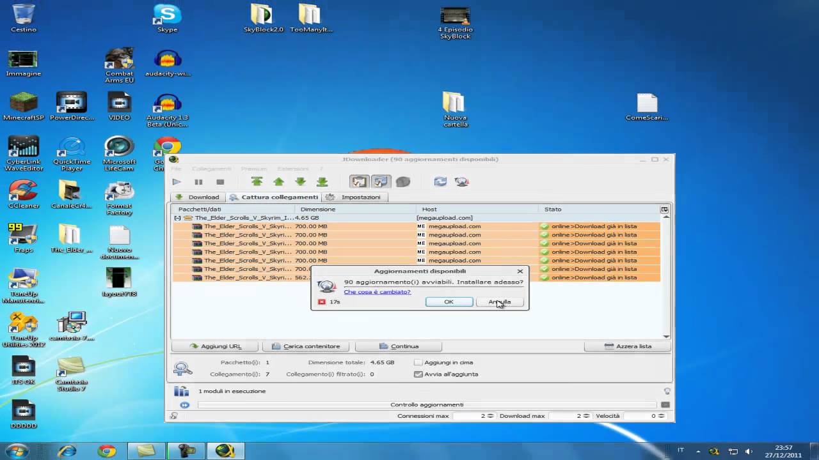819x460 pixels.
Task: Click the Azzera lista button
Action: pos(628,346)
